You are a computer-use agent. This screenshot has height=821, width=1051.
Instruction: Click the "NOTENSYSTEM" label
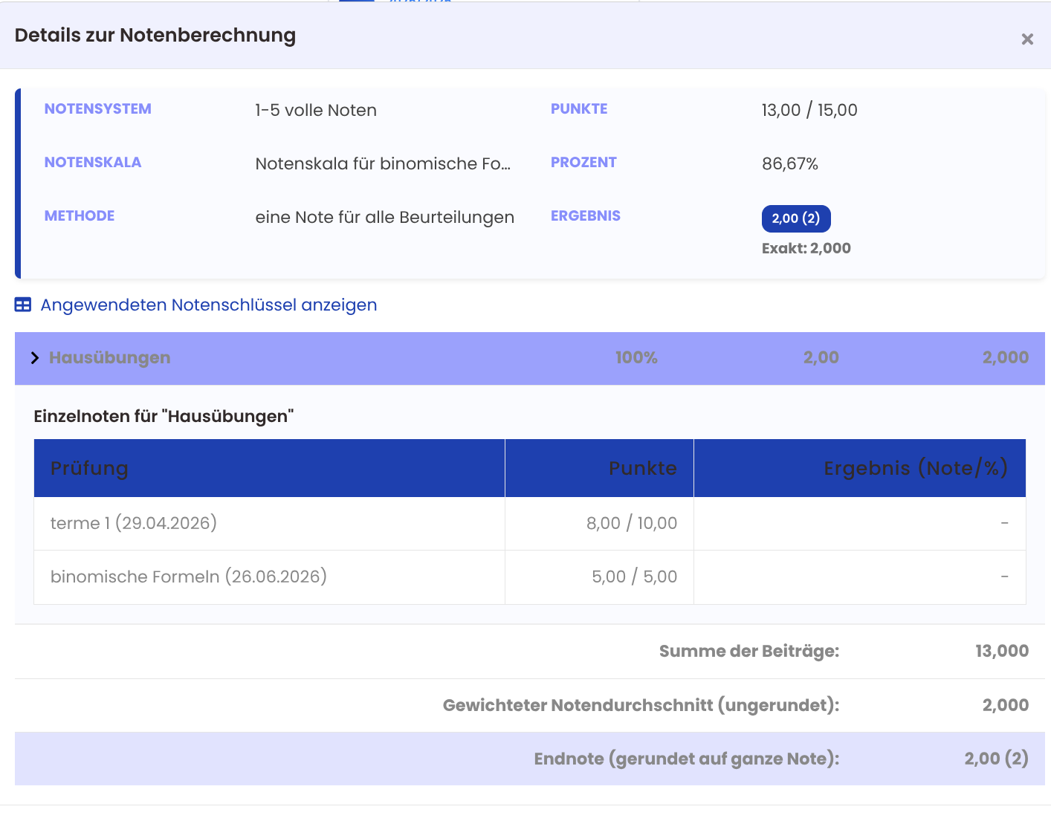[x=98, y=108]
